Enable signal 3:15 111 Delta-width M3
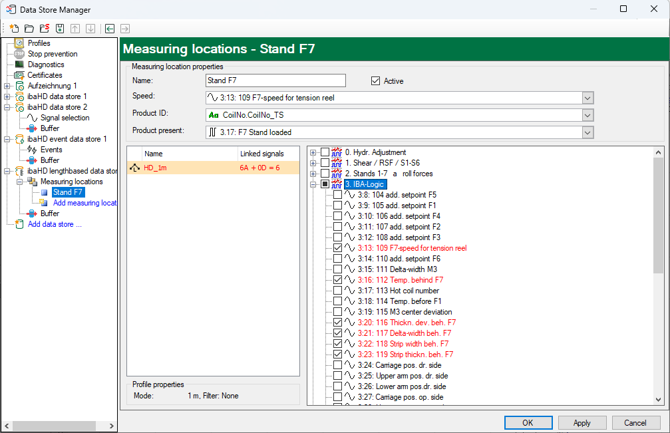Viewport: 670px width, 433px height. click(338, 269)
